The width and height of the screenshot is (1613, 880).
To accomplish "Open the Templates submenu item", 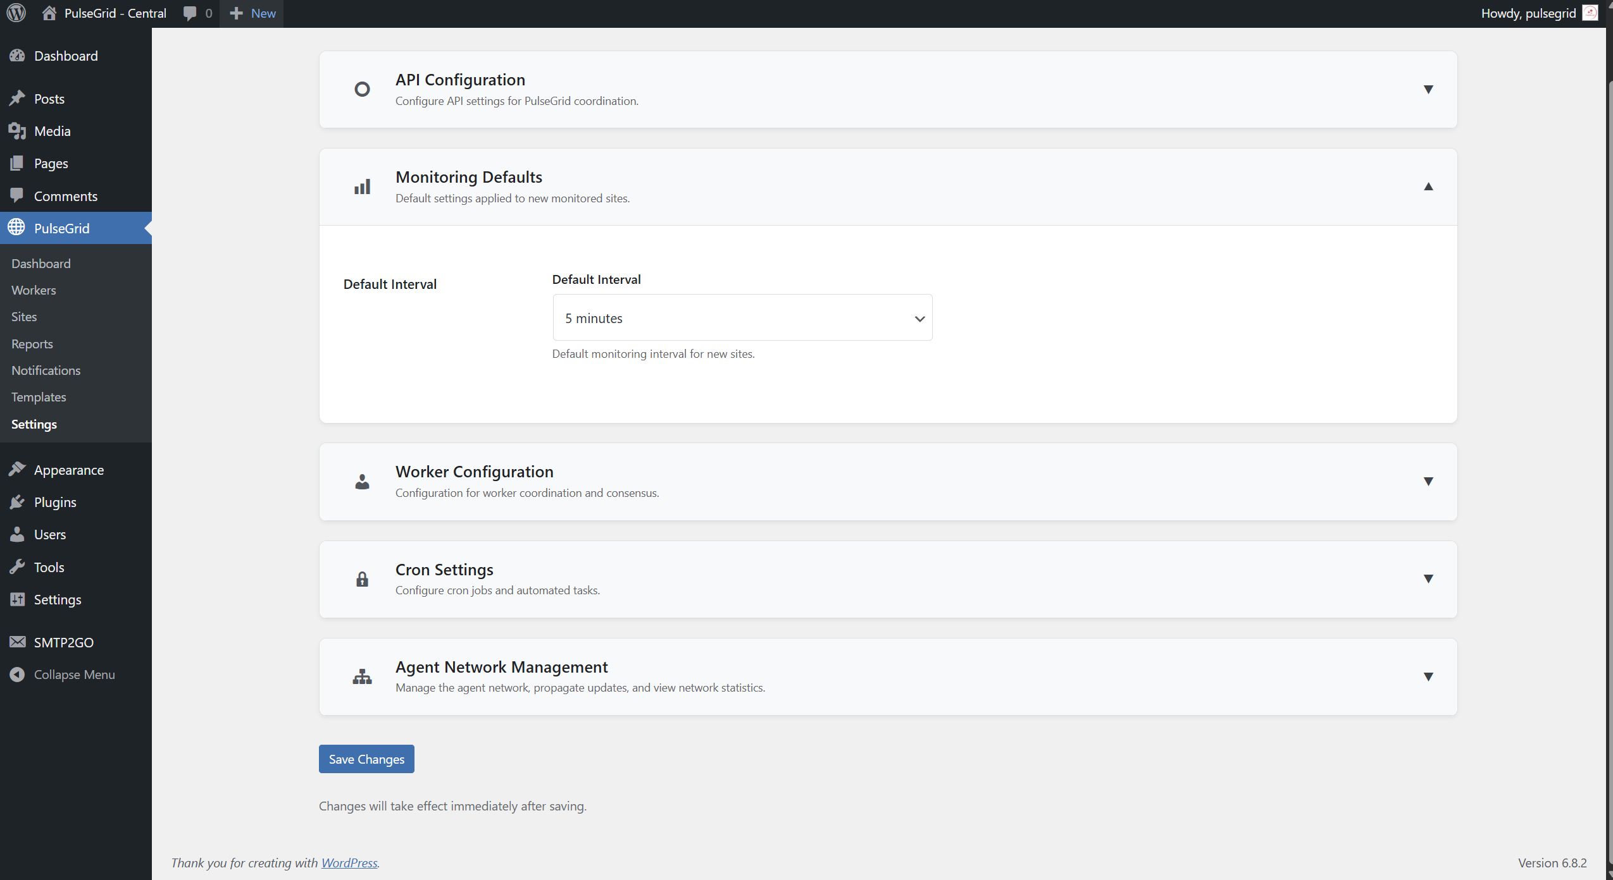I will point(39,397).
